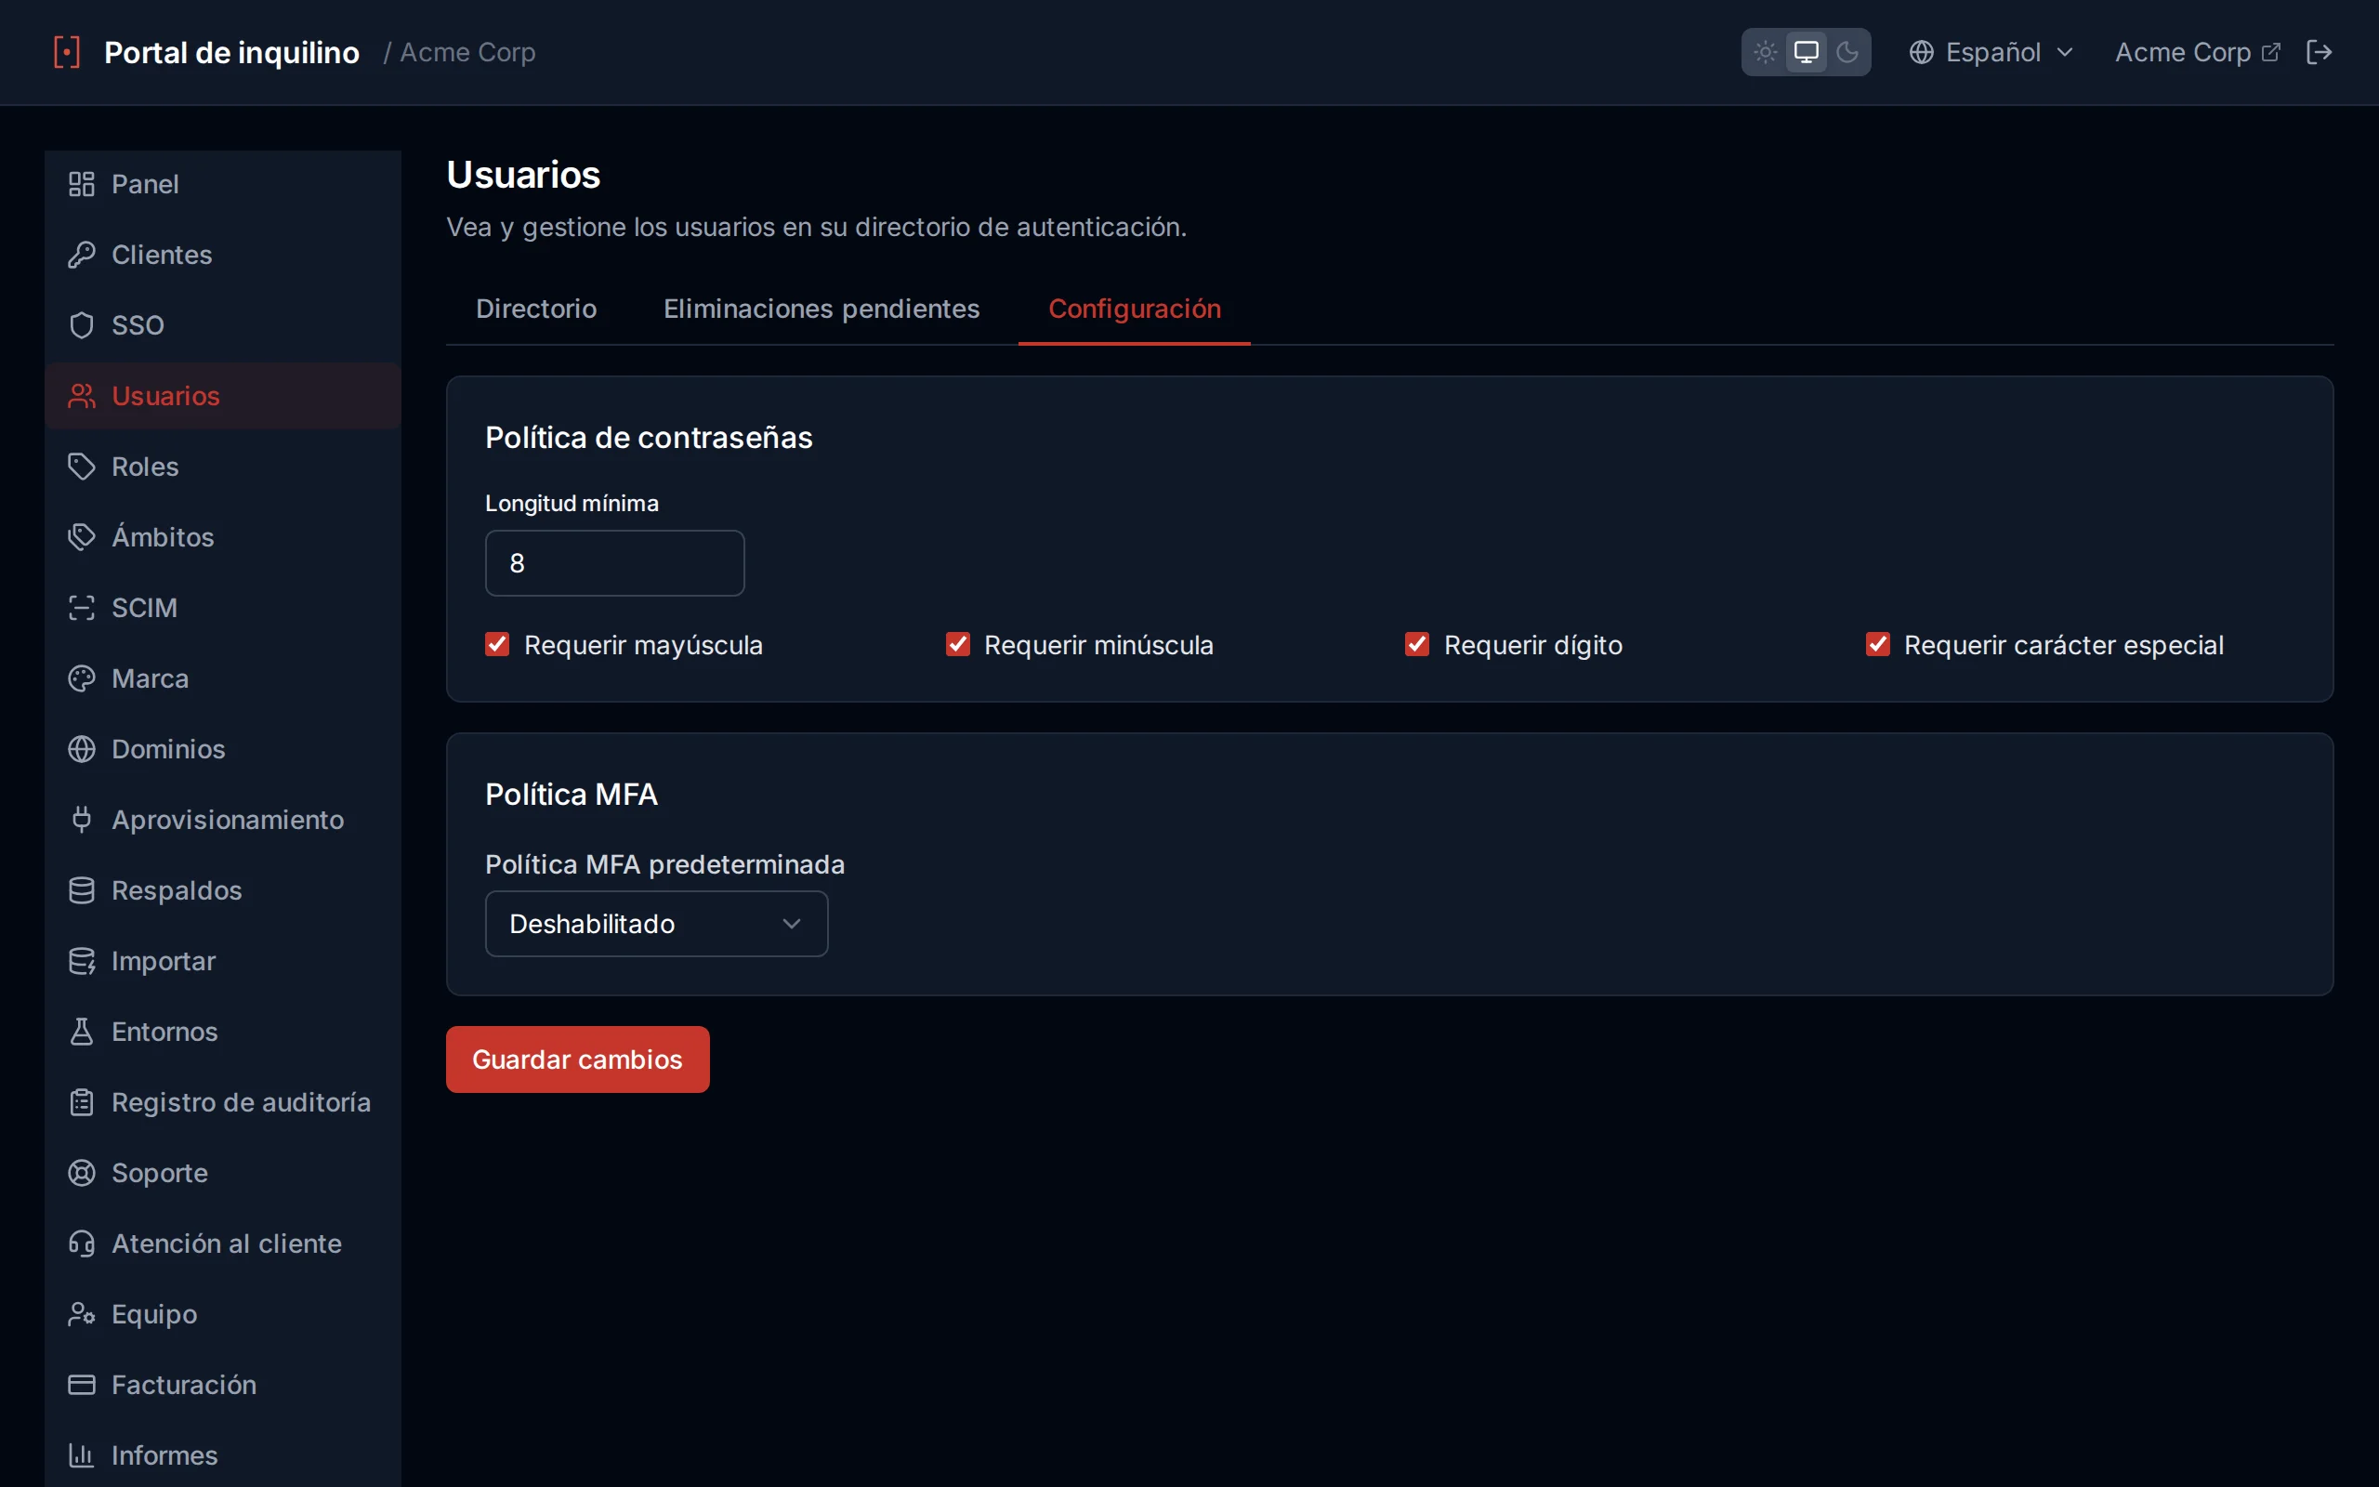Switch to Eliminaciones pendientes tab
Image resolution: width=2379 pixels, height=1487 pixels.
click(821, 309)
